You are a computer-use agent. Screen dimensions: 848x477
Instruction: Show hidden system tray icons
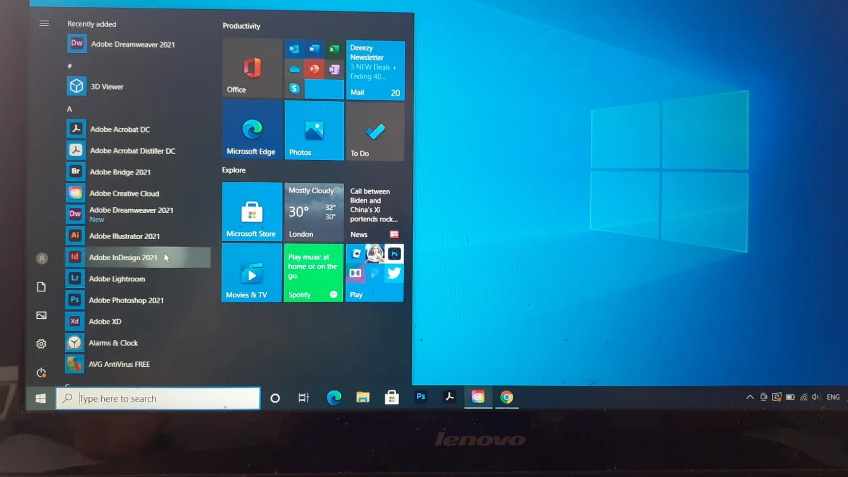(750, 397)
